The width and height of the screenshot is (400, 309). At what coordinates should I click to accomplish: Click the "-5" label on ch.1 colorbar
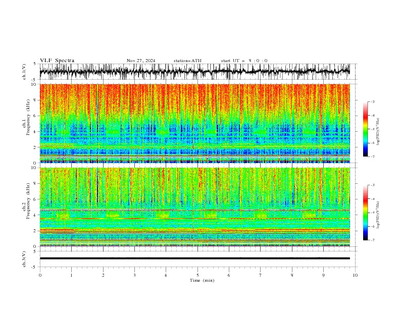[373, 129]
